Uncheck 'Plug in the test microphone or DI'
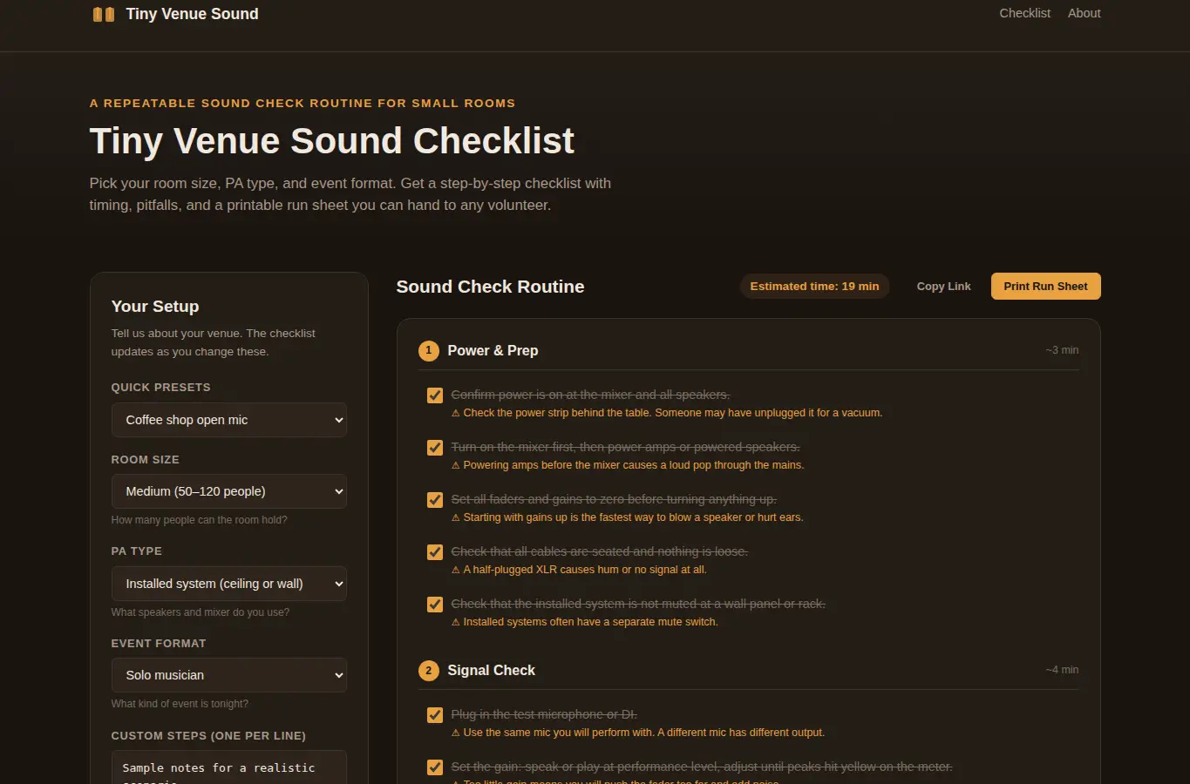The width and height of the screenshot is (1190, 784). point(434,715)
